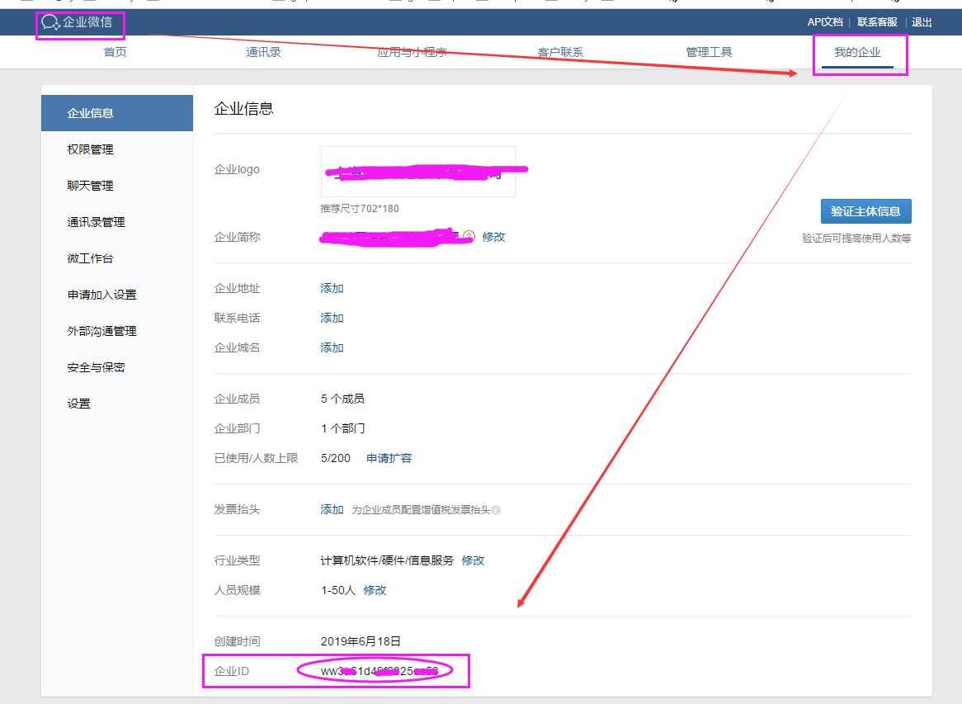Open 聊天管理 in the sidebar
962x704 pixels.
tap(90, 186)
